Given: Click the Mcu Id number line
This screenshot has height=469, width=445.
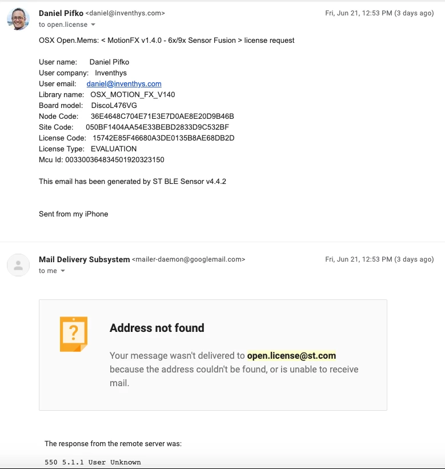Looking at the screenshot, I should coord(101,160).
